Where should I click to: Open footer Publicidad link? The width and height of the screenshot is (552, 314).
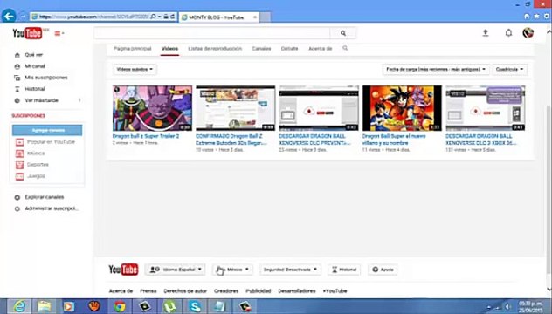tap(259, 291)
